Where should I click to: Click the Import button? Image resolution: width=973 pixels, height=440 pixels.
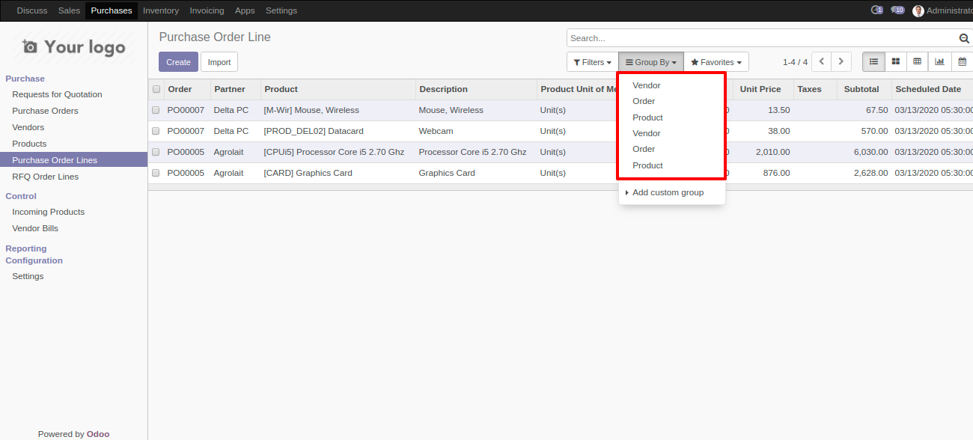[219, 62]
